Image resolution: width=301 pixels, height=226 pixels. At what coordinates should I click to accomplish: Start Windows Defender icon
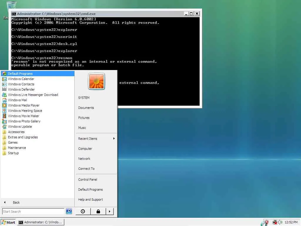coord(4,89)
